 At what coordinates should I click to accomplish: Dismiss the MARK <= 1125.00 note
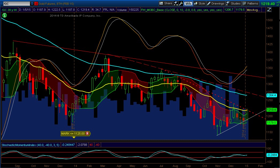pyautogui.click(x=87, y=133)
